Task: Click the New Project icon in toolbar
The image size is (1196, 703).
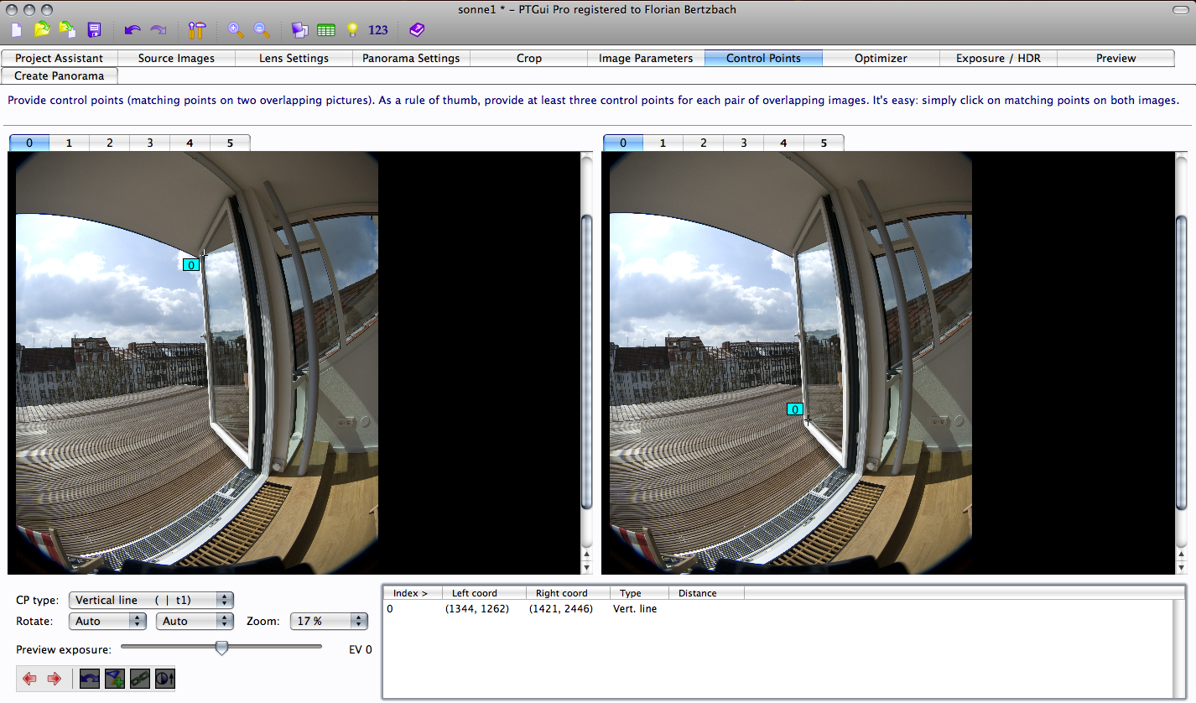Action: (x=17, y=30)
